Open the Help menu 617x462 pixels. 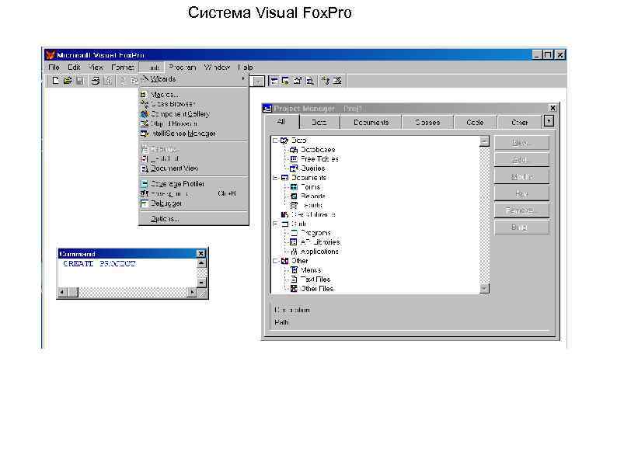tap(246, 68)
